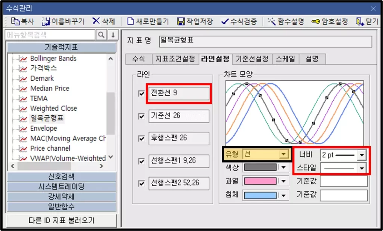Toggle the 기준선 26 checkbox
This screenshot has width=383, height=231.
pos(141,116)
